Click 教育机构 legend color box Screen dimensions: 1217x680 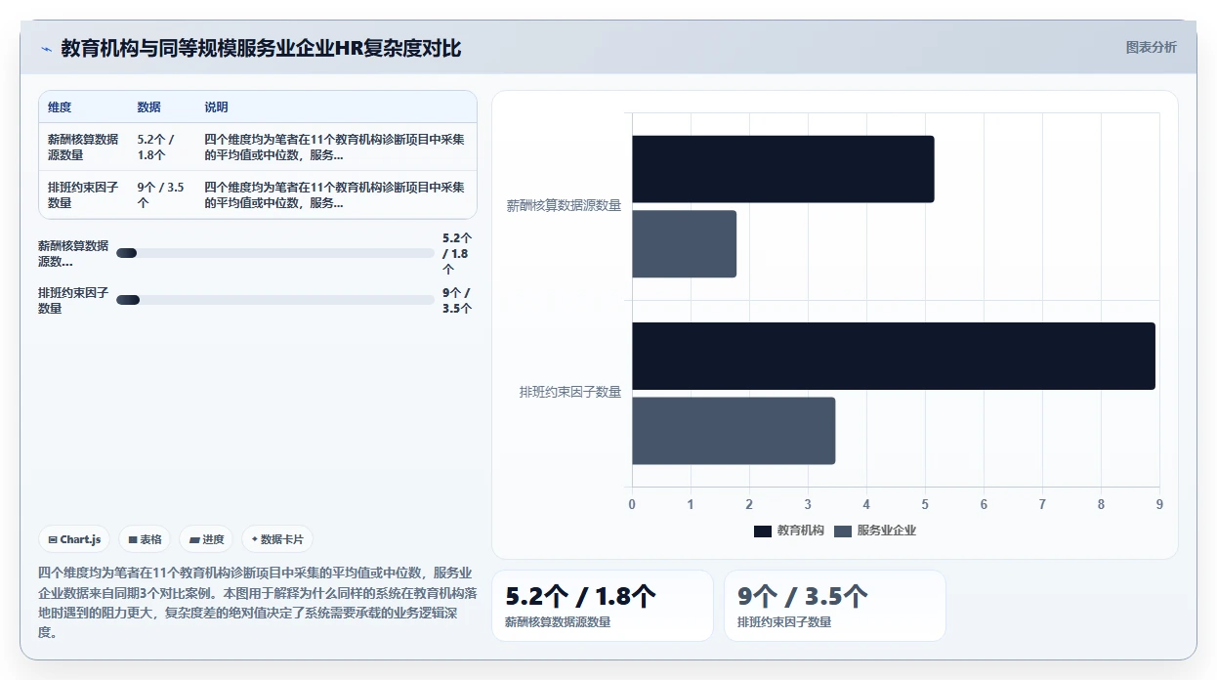tap(763, 531)
